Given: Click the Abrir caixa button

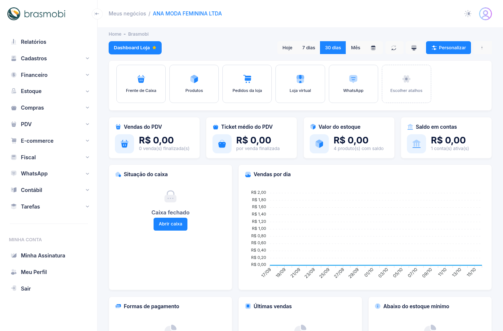Looking at the screenshot, I should click(170, 224).
